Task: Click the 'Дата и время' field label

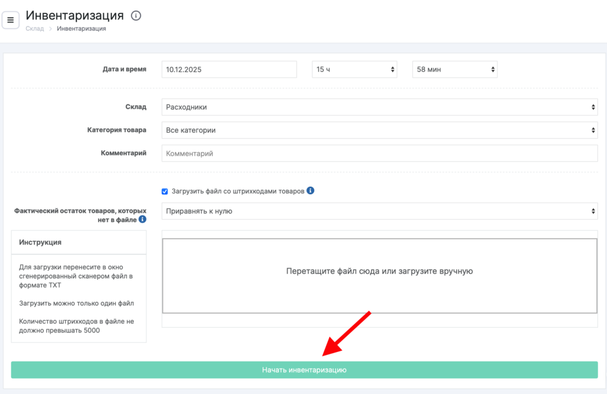Action: [124, 69]
